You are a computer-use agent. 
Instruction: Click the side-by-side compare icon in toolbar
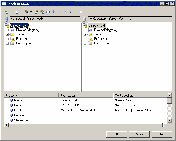(x=48, y=12)
